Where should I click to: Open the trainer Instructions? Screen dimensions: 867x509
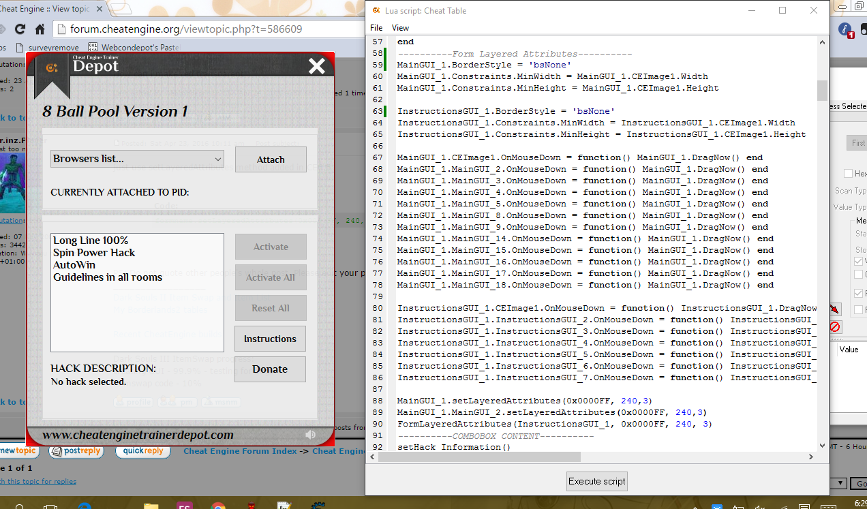pos(270,339)
